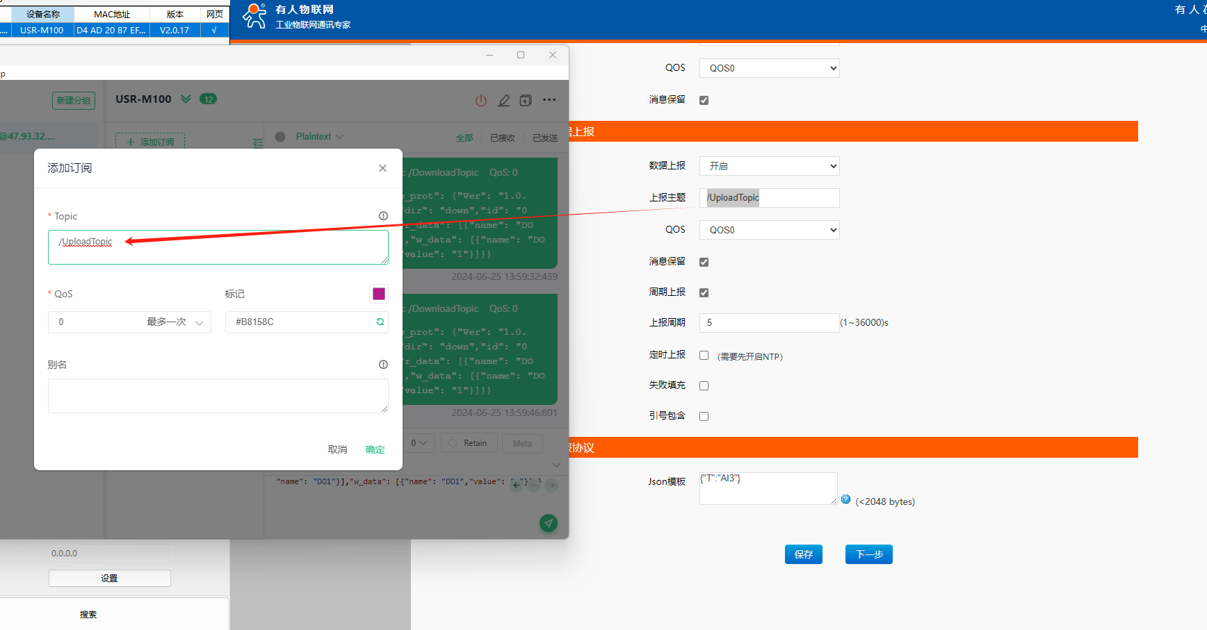Close the 添加订阅 dialog with X
1207x630 pixels.
coord(382,168)
